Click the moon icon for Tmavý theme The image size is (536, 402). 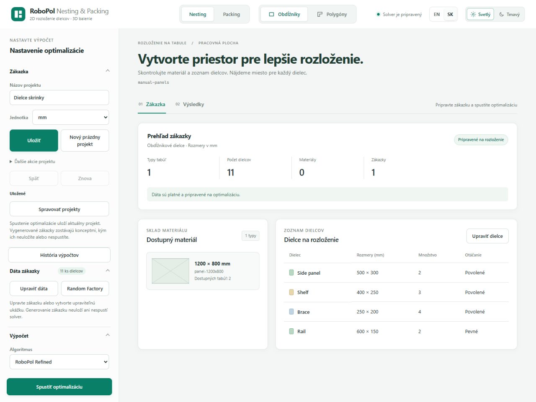(502, 14)
